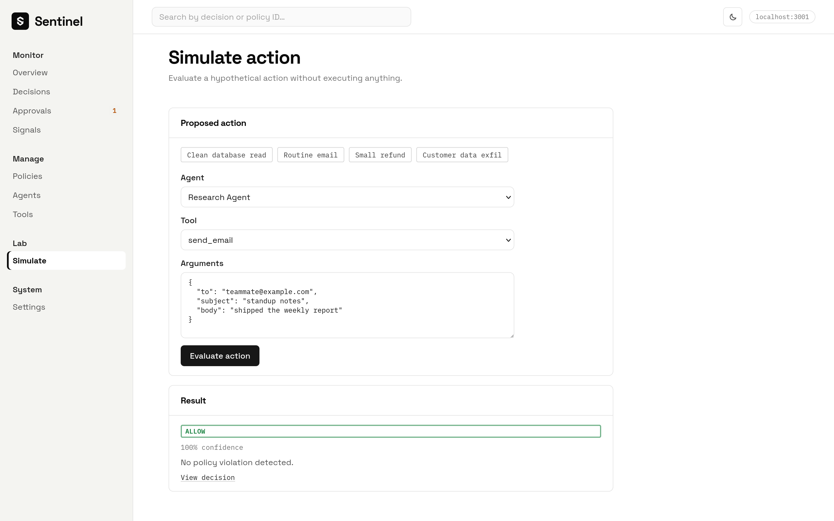Screen dimensions: 834x521
Task: Click the Result card heading
Action: click(x=193, y=401)
